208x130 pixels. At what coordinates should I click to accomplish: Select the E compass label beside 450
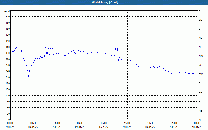(x=200, y=29)
